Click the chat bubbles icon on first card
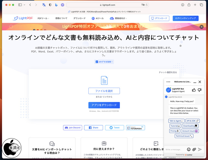Screen dimensions: 208x160 (52, 144)
